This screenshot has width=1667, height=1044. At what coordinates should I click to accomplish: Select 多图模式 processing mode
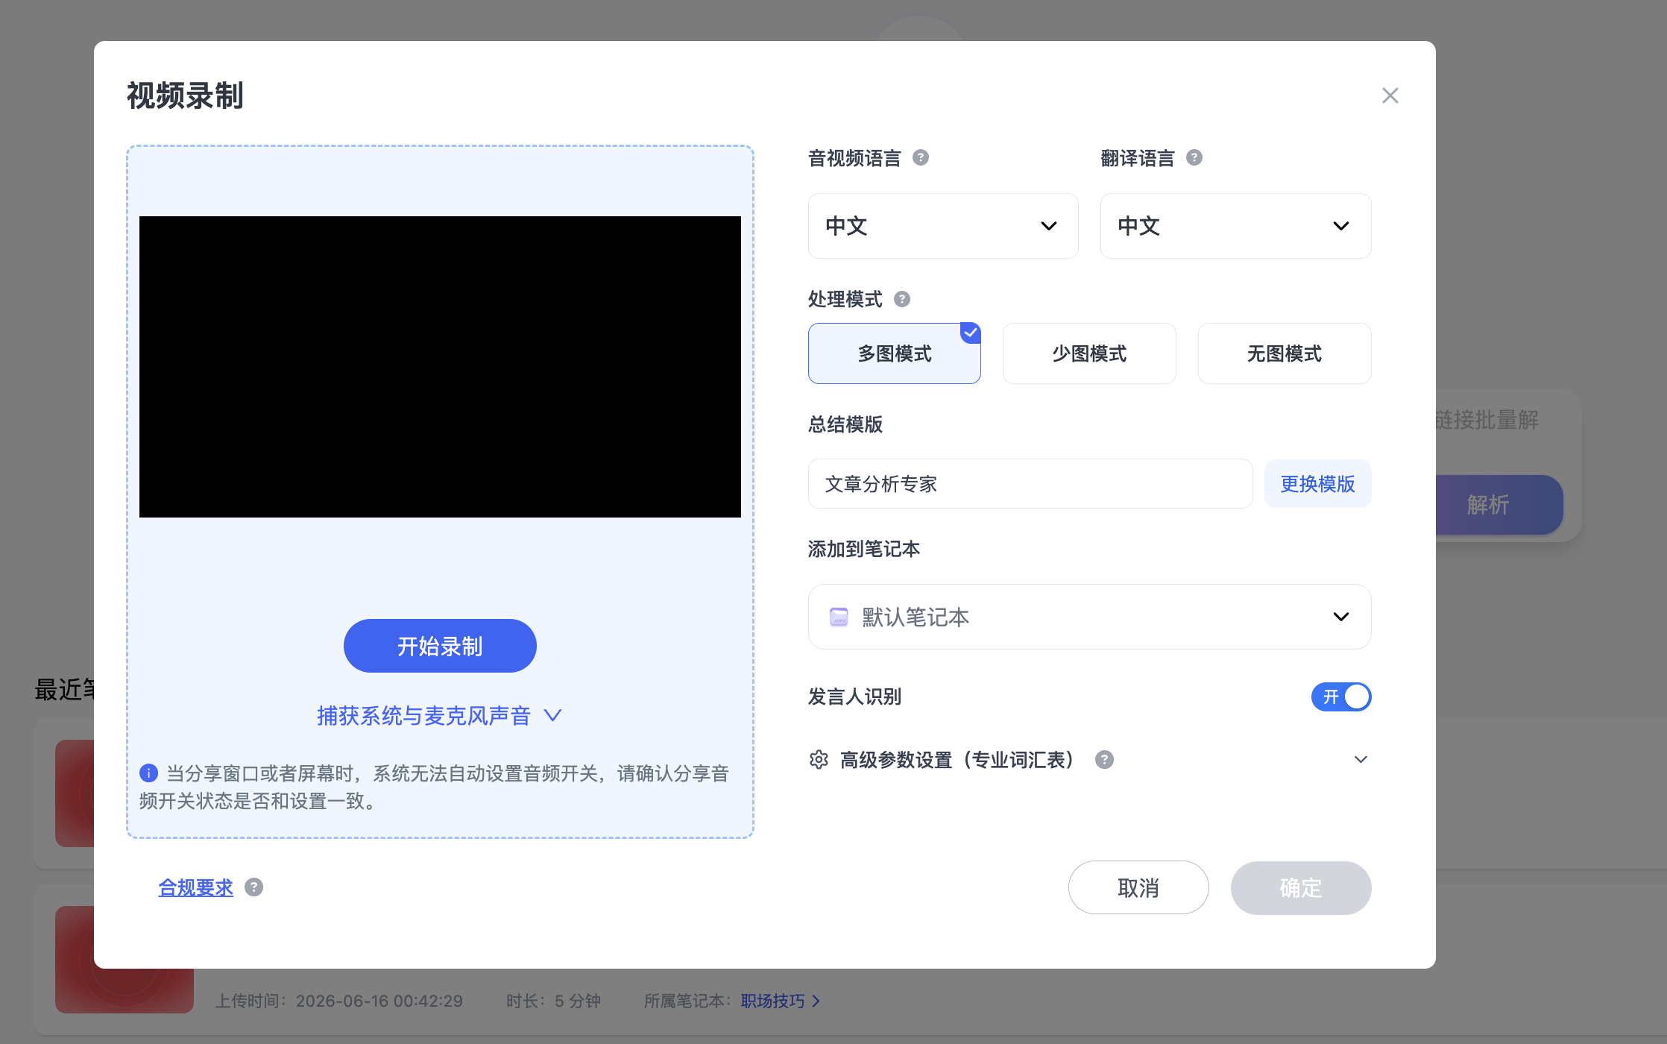[x=894, y=353]
